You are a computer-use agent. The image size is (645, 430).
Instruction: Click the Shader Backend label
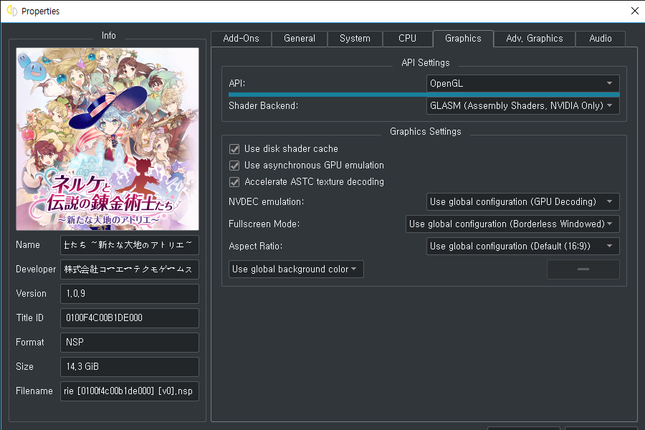[x=263, y=106]
